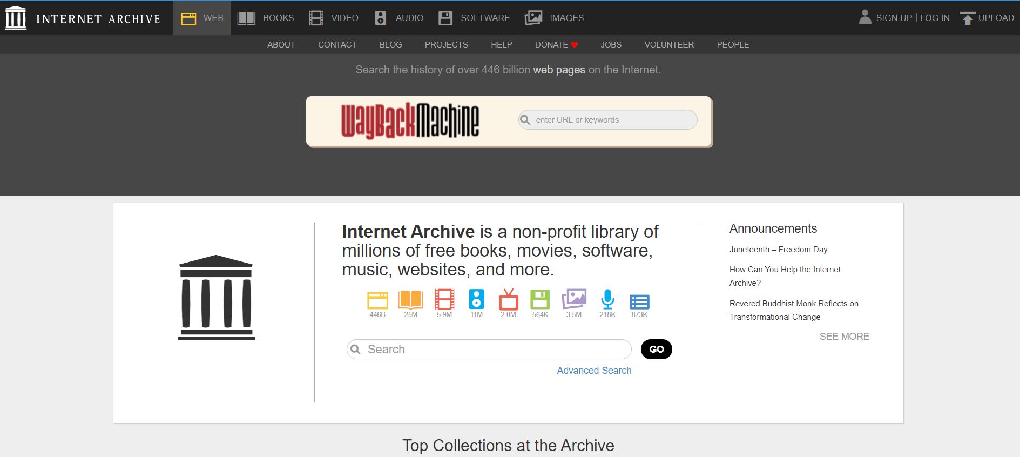Open the VOLUNTEER menu item
This screenshot has height=457, width=1020.
pyautogui.click(x=669, y=45)
